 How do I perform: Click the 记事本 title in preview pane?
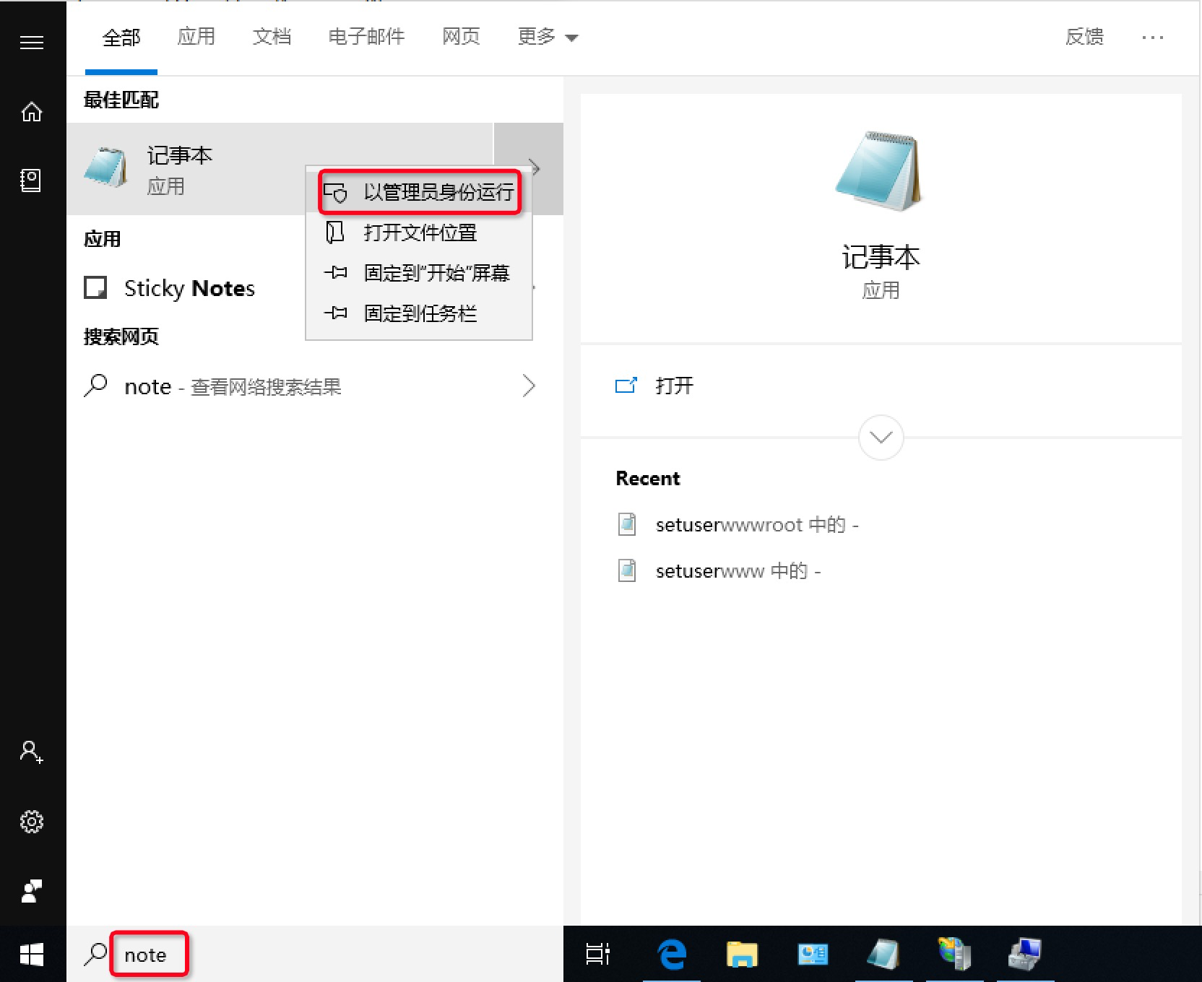click(881, 257)
